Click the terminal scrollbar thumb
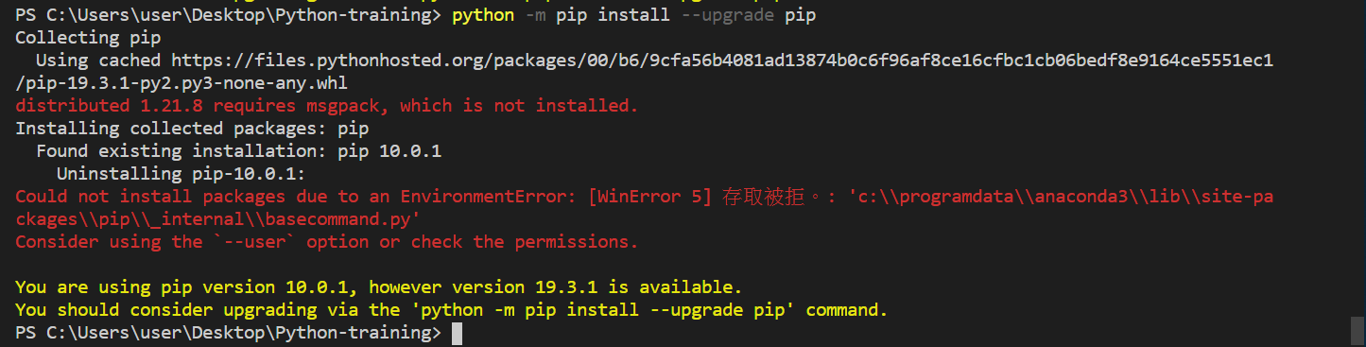 point(1357,332)
